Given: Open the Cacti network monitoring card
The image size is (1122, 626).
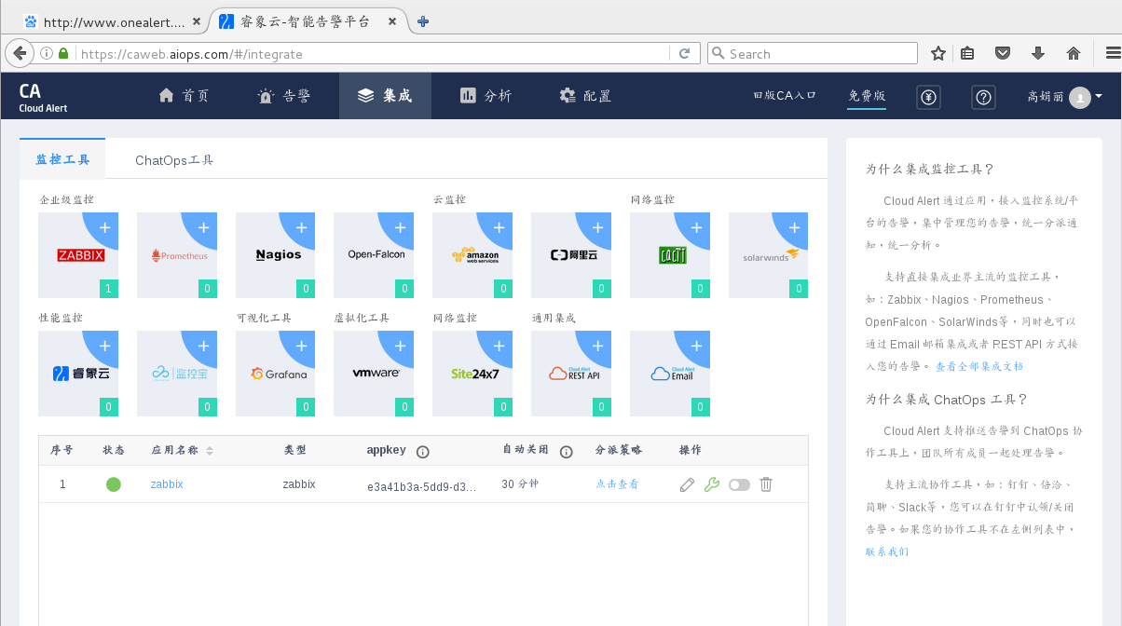Looking at the screenshot, I should tap(670, 255).
